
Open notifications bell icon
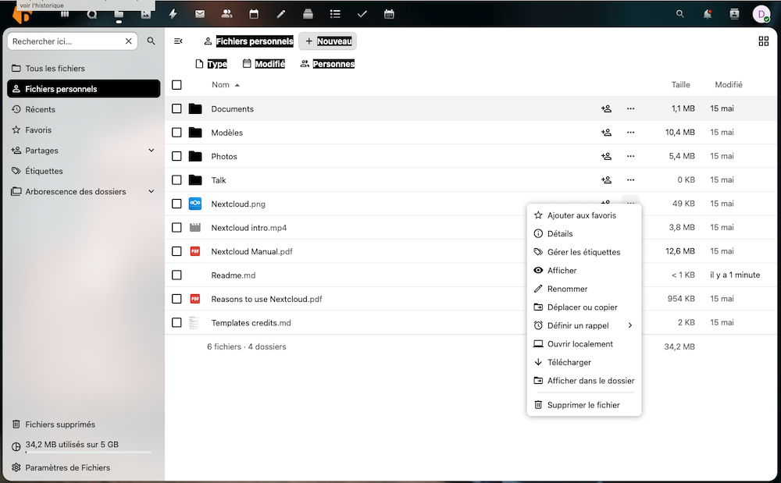tap(707, 14)
